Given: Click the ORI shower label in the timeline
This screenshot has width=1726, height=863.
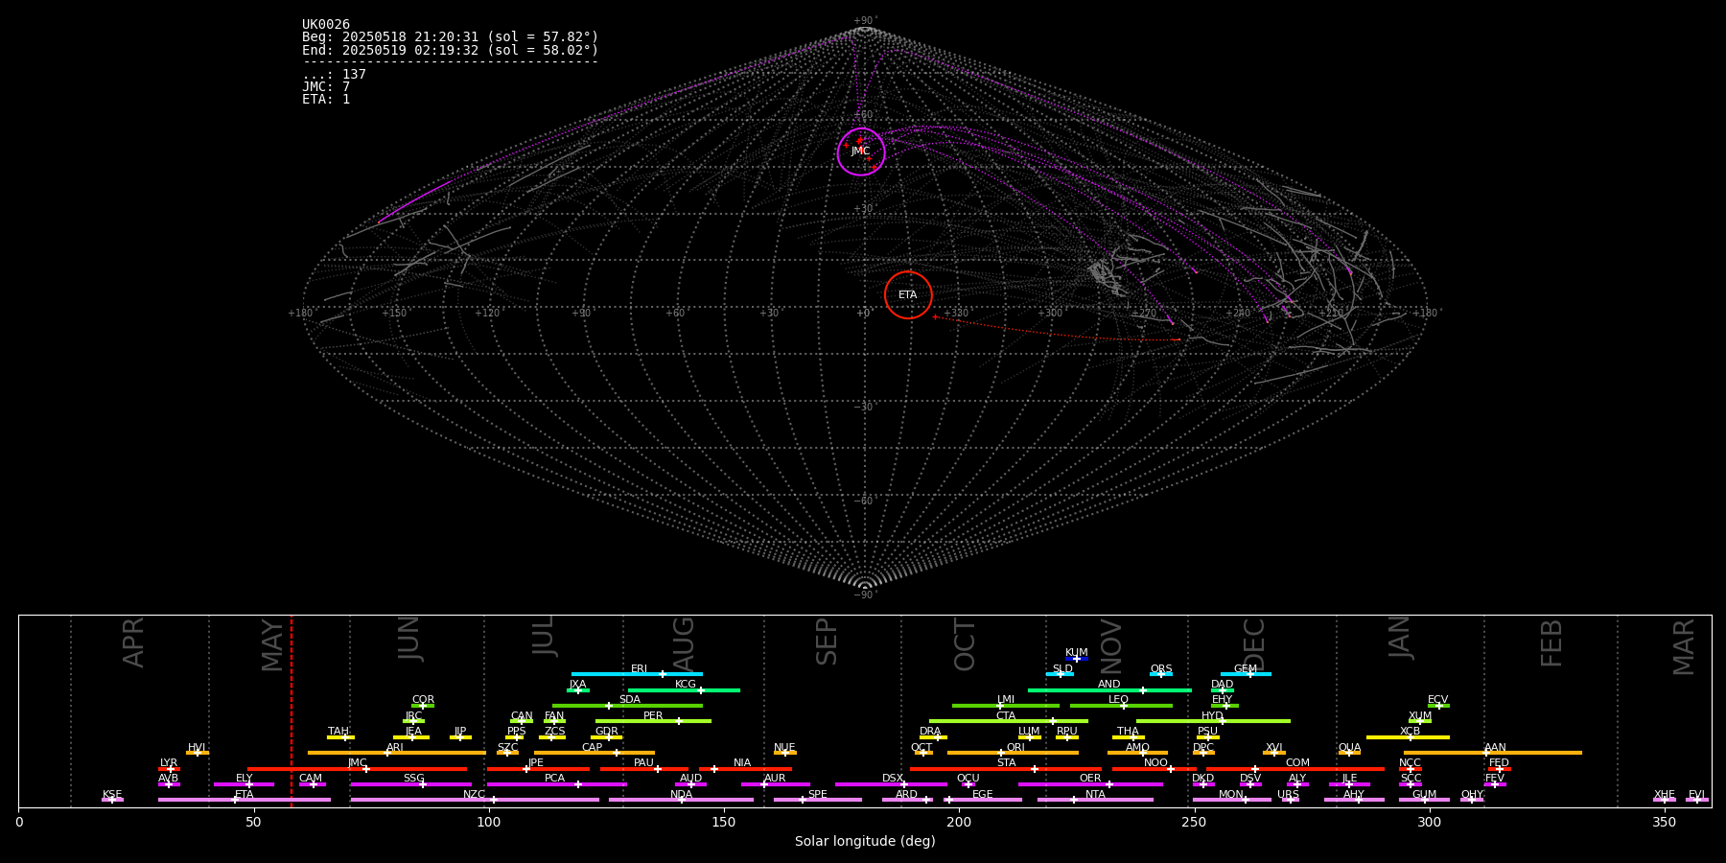Looking at the screenshot, I should [1015, 747].
